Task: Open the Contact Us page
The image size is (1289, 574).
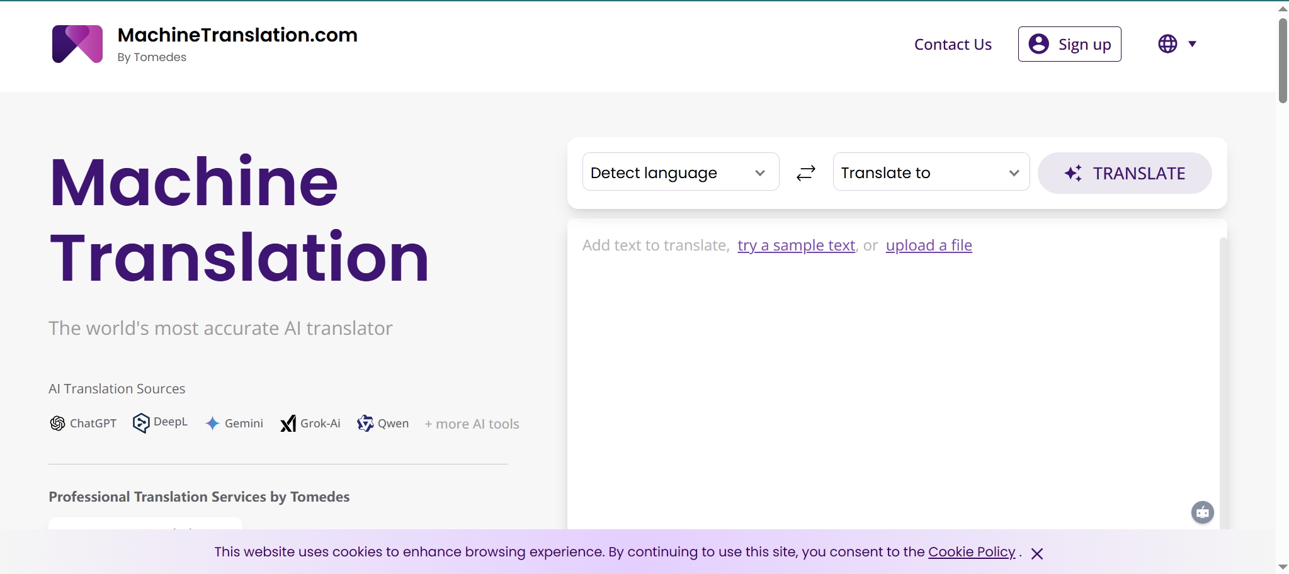Action: click(952, 45)
